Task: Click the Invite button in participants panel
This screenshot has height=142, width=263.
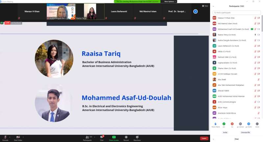Action: point(225,132)
